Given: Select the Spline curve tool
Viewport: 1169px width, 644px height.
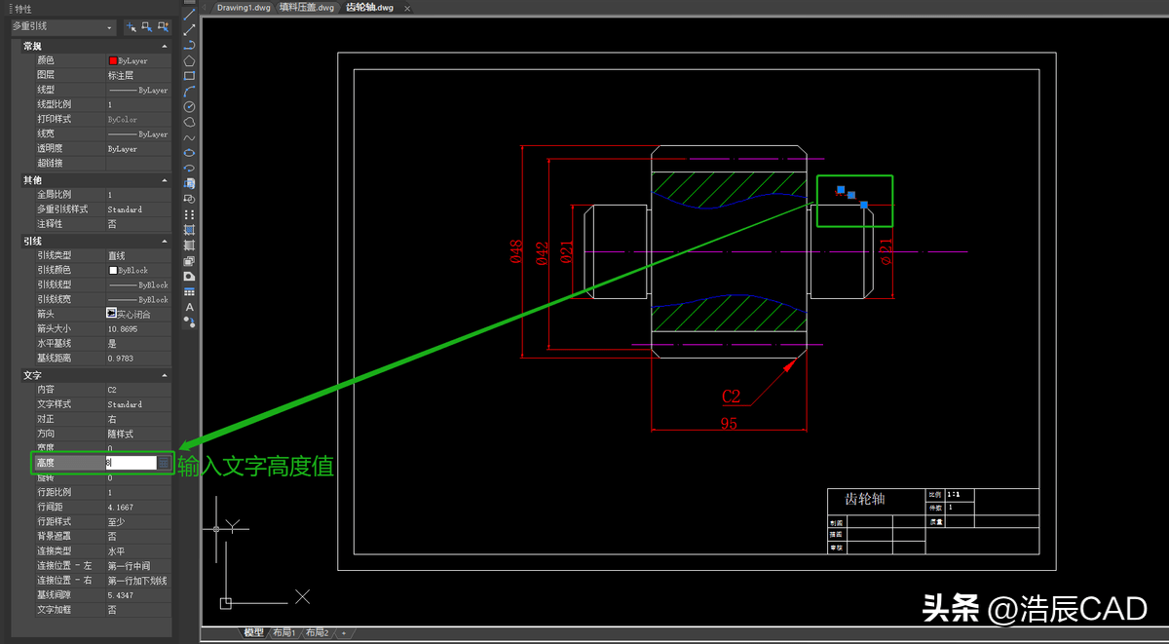Looking at the screenshot, I should (190, 137).
